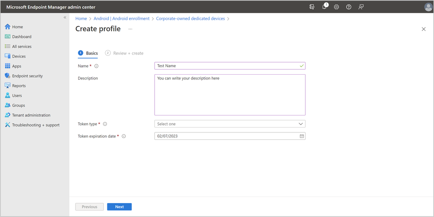Image resolution: width=434 pixels, height=217 pixels.
Task: Click the user account avatar
Action: (x=428, y=7)
